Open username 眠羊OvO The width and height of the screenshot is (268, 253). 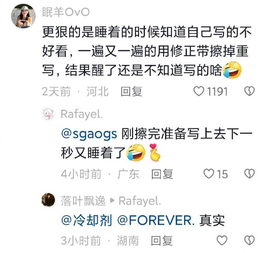(66, 12)
